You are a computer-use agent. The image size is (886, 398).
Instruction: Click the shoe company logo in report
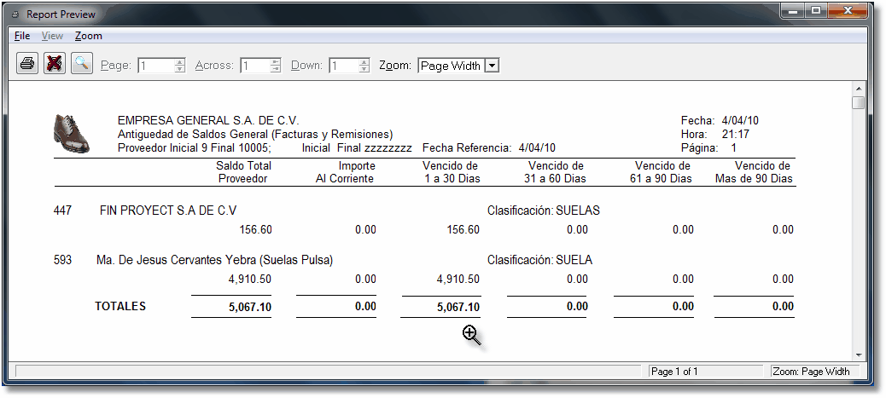[x=72, y=134]
